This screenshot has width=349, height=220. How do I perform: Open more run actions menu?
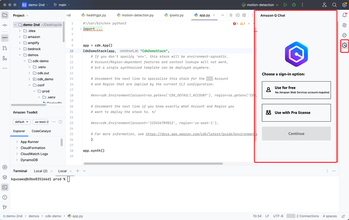(x=302, y=4)
